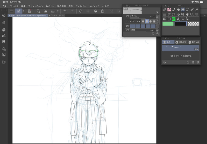Toggle the lock icon in Tool Property
The width and height of the screenshot is (207, 144).
coord(157,12)
